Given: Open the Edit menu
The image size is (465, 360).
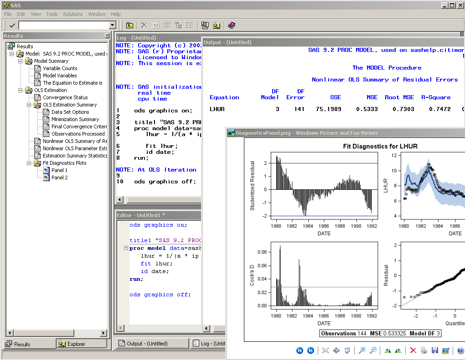Looking at the screenshot, I should click(x=21, y=14).
